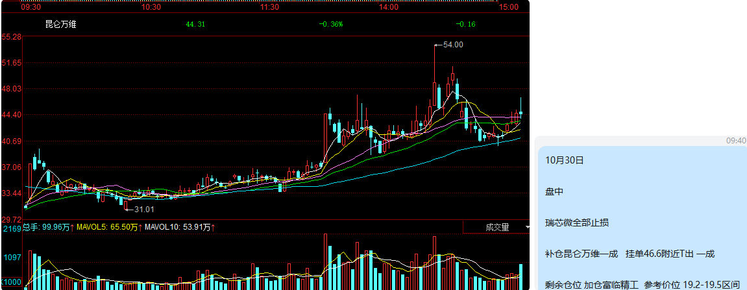Click the 29.72 price axis label
The height and width of the screenshot is (290, 747).
12,219
